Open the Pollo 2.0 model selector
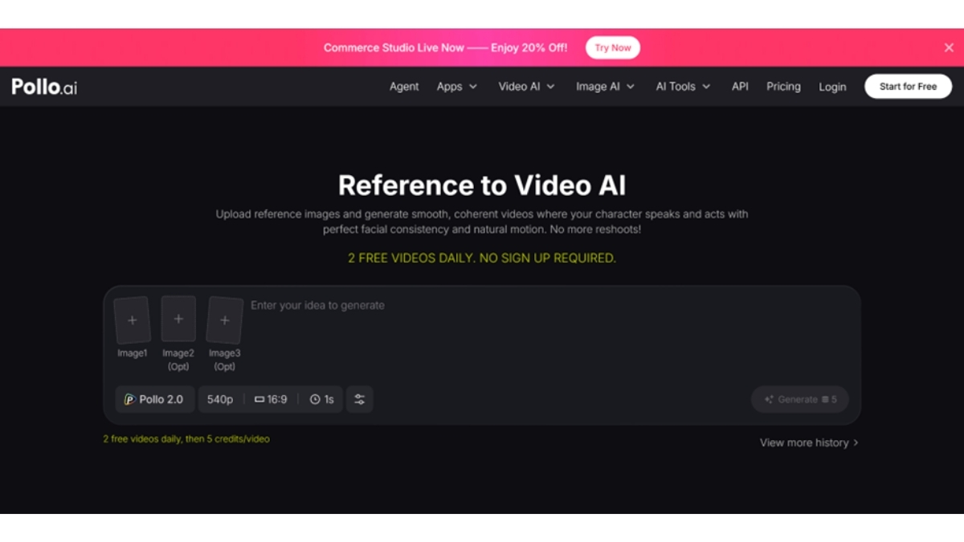 click(x=154, y=399)
